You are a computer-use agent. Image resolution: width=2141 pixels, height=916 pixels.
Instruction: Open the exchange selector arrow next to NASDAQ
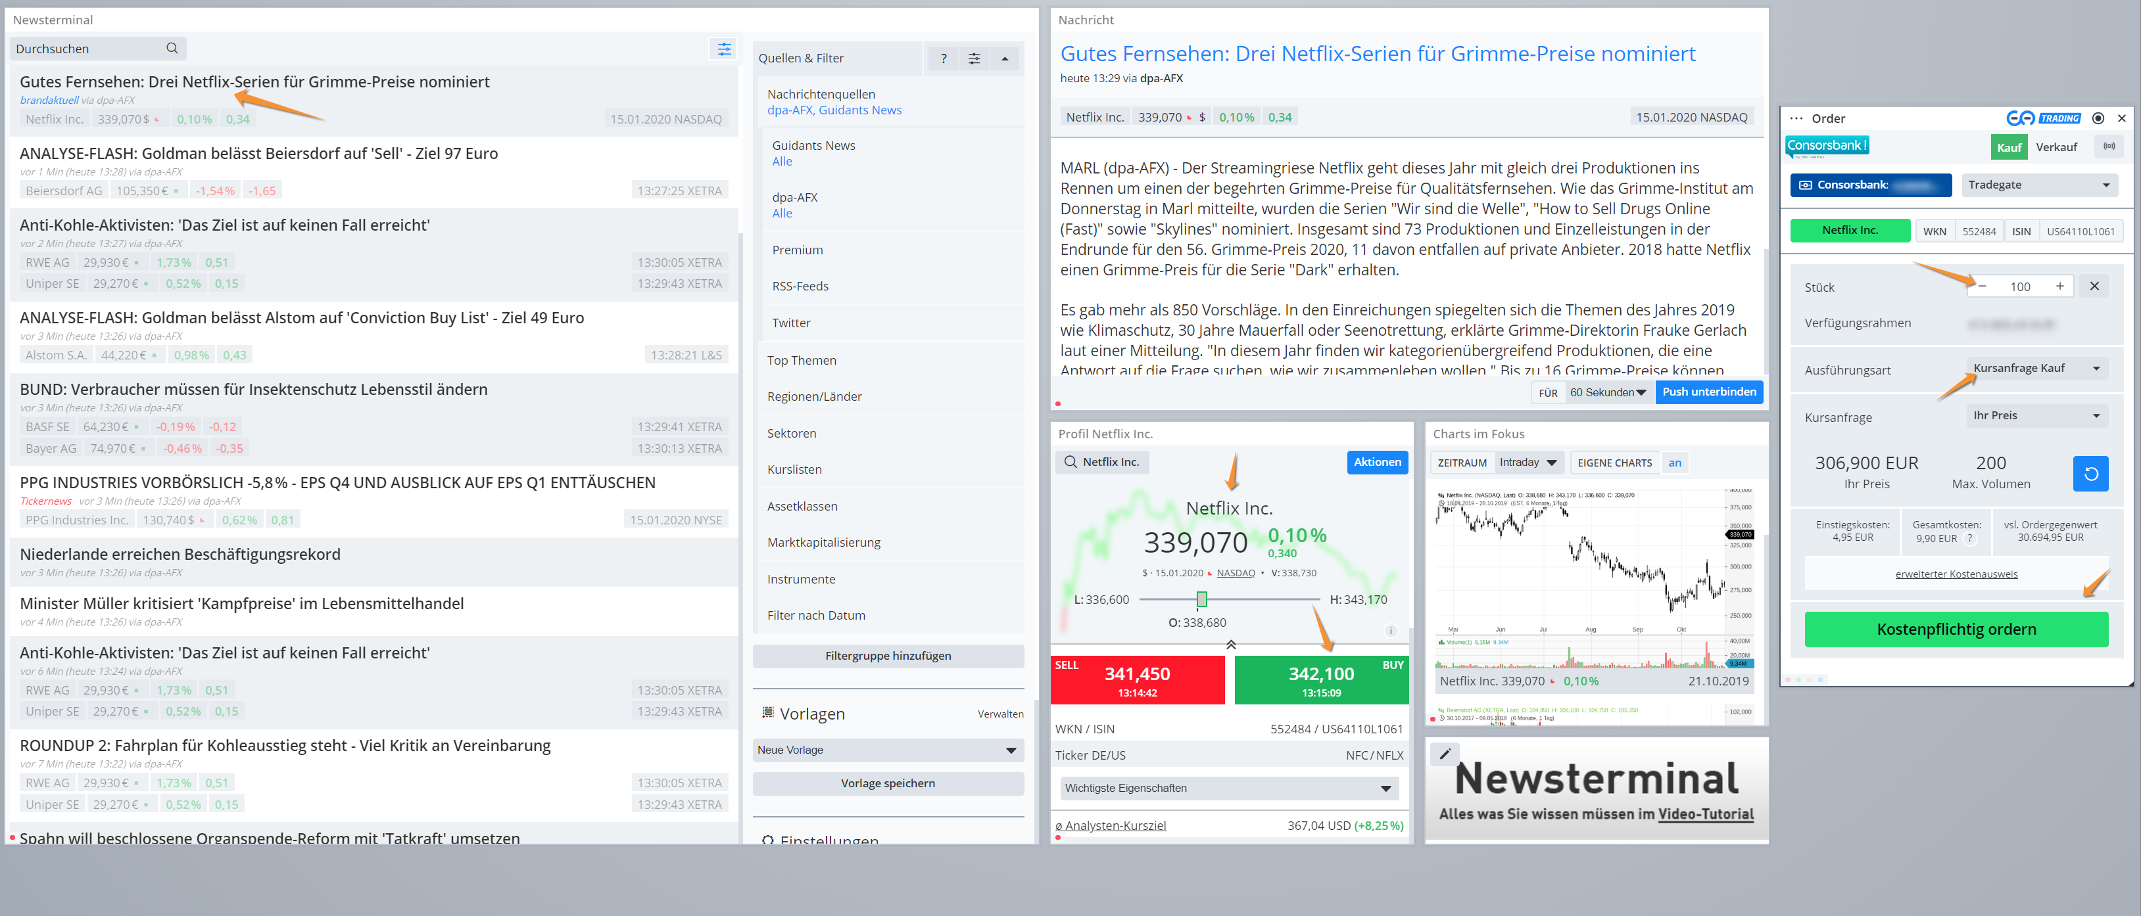[1262, 573]
